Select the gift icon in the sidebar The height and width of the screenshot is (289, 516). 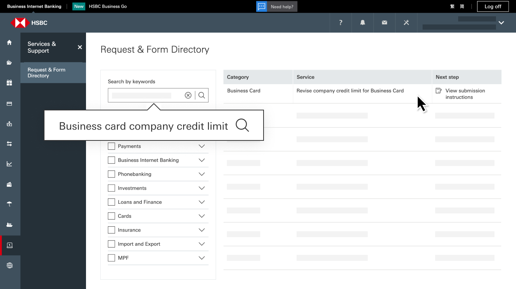coord(9,83)
